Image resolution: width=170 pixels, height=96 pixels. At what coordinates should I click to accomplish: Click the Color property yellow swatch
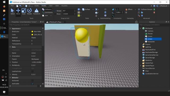point(32,35)
